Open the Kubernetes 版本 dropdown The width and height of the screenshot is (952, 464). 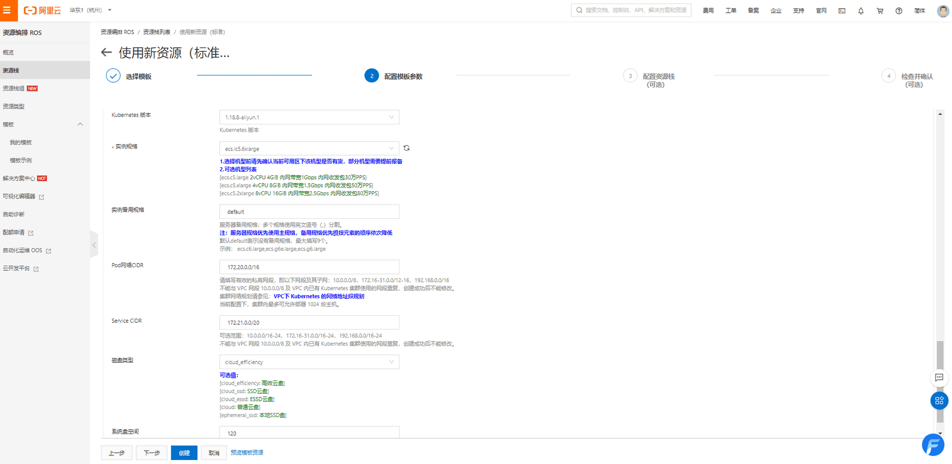309,117
